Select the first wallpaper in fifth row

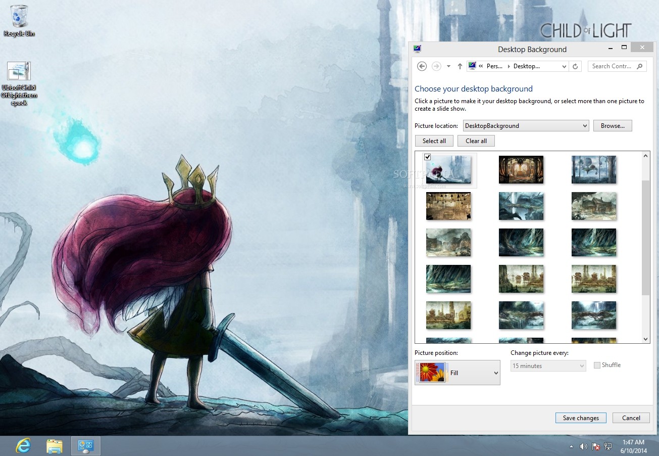point(448,315)
